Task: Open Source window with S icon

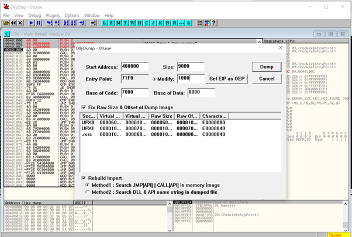Action: [x=188, y=23]
